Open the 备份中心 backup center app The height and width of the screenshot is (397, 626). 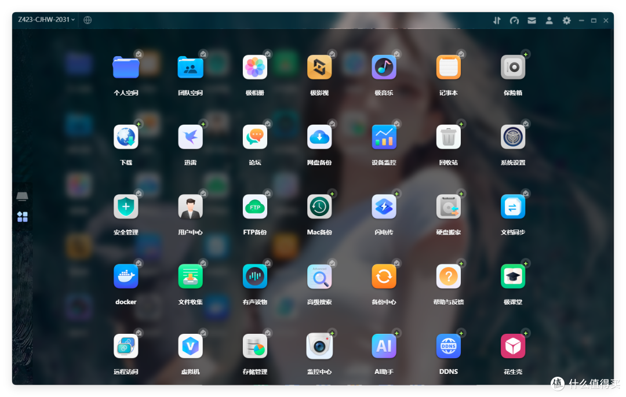[x=384, y=276]
